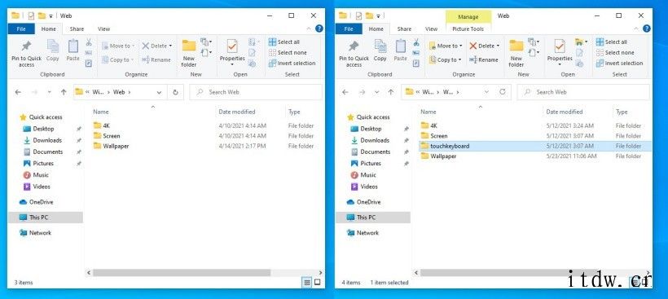The height and width of the screenshot is (299, 668).
Task: Go up one folder in the left window
Action: 64,92
